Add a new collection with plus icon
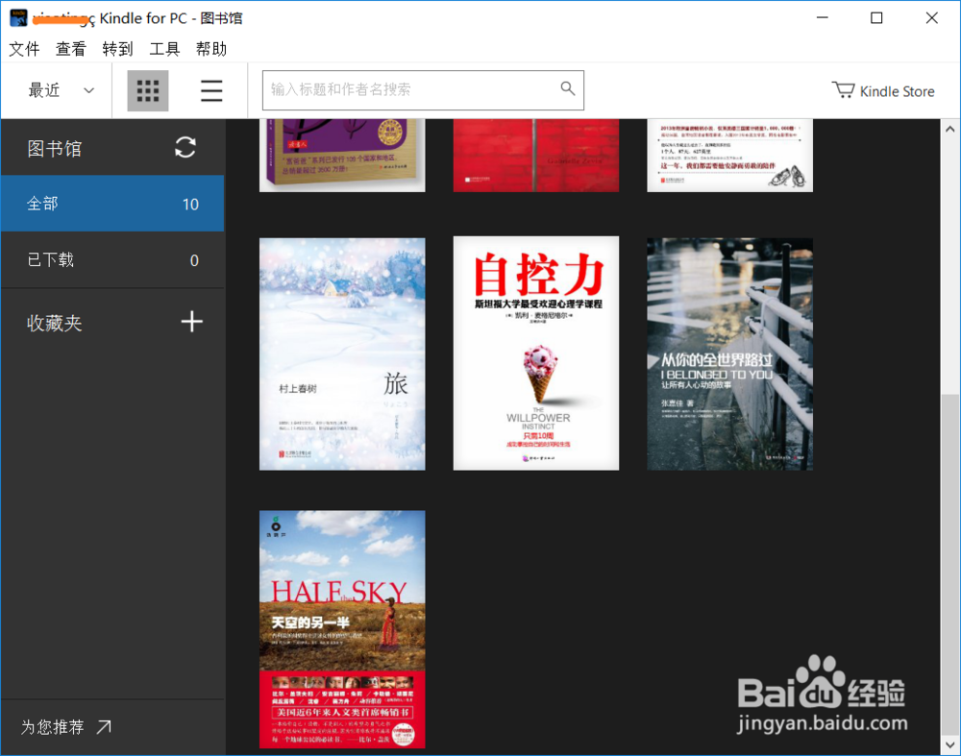961x756 pixels. point(192,322)
